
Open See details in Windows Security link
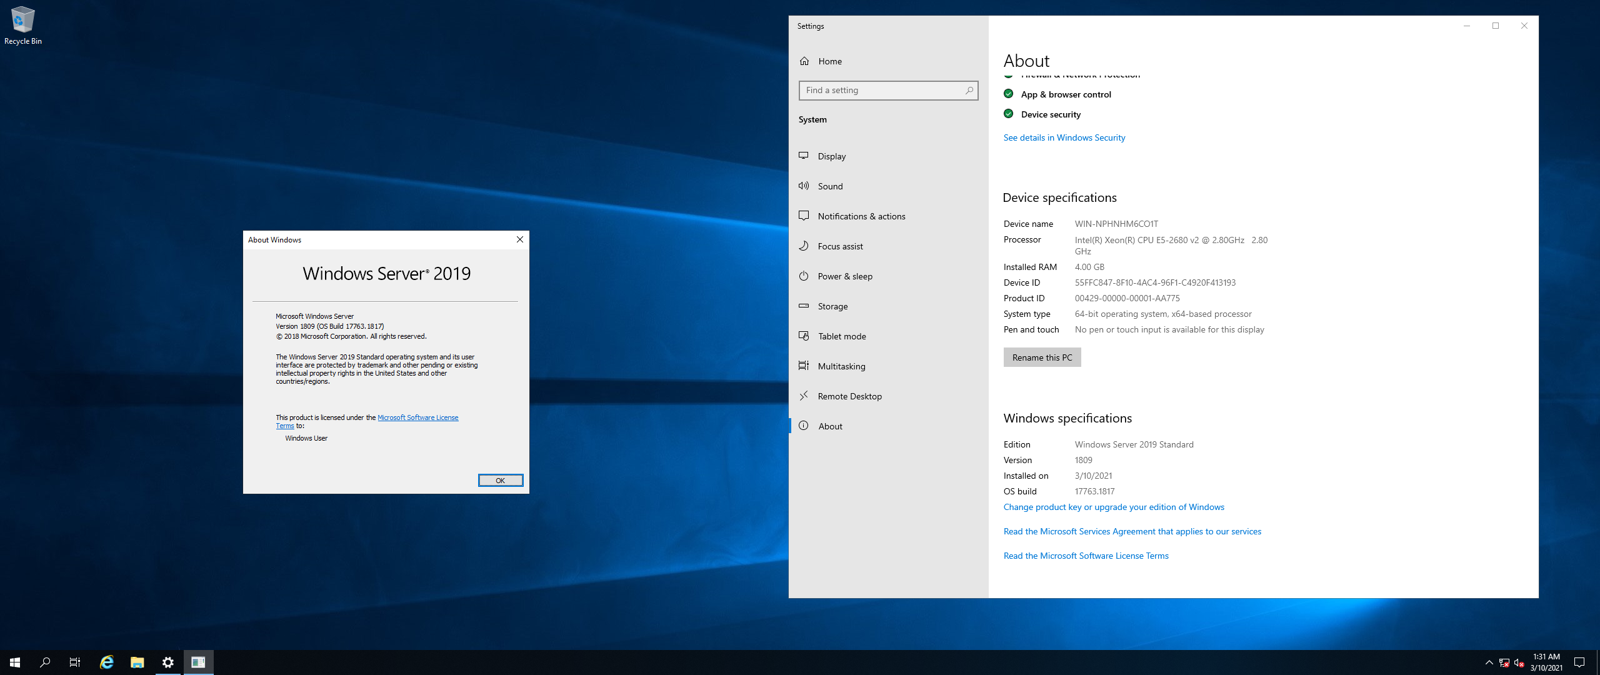pos(1064,137)
